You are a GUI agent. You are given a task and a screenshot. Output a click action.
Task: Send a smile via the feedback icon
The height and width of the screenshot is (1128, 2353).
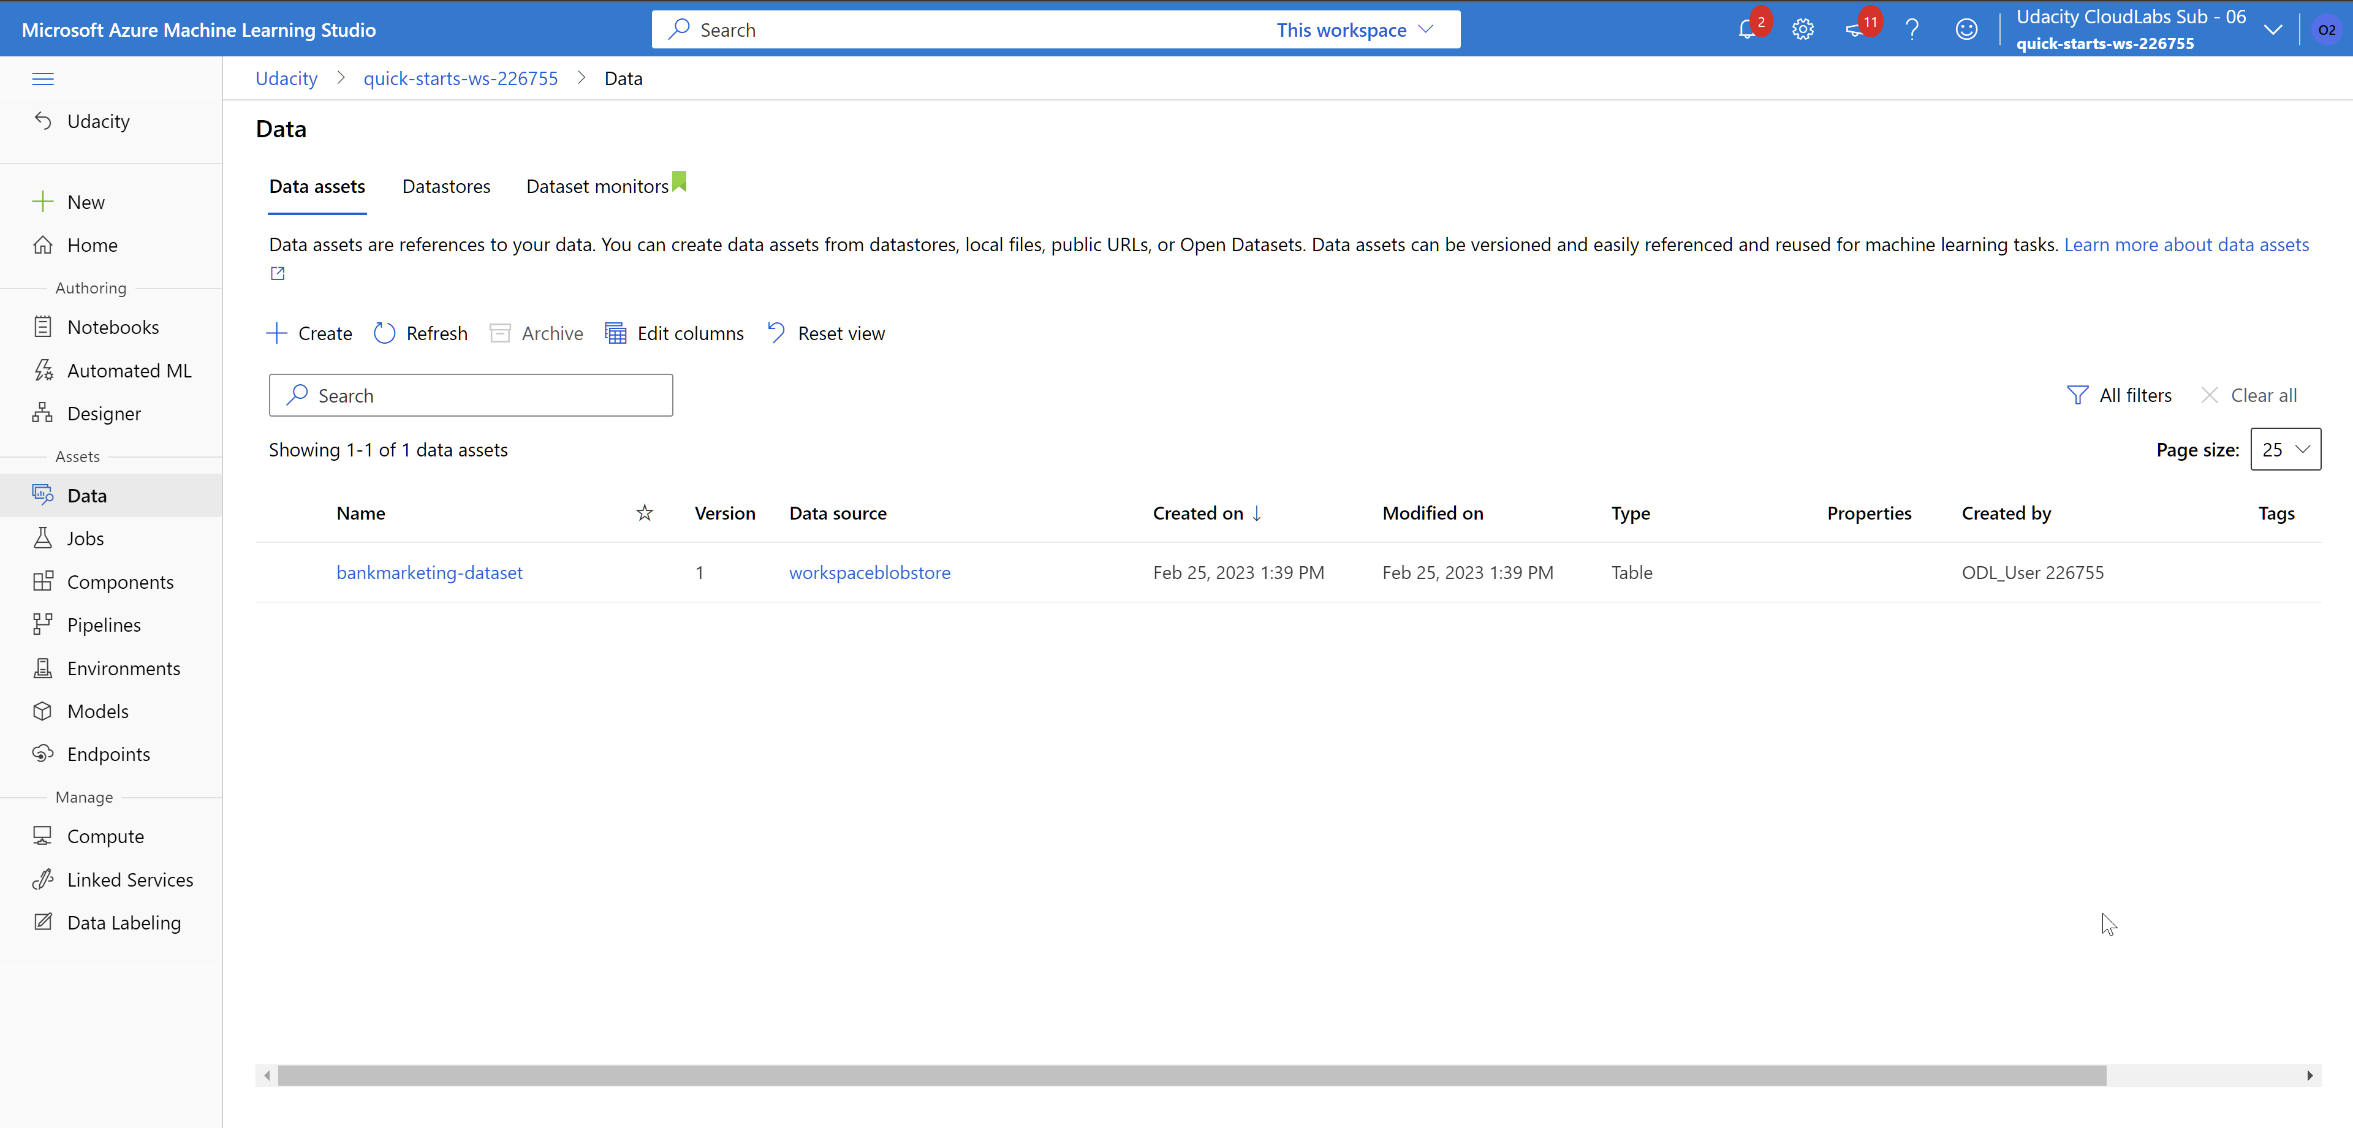click(1966, 28)
